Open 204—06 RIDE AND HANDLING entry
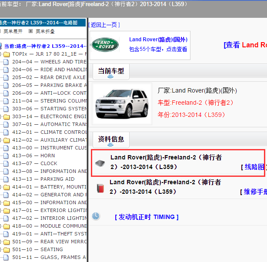The width and height of the screenshot is (267, 262). point(50,70)
